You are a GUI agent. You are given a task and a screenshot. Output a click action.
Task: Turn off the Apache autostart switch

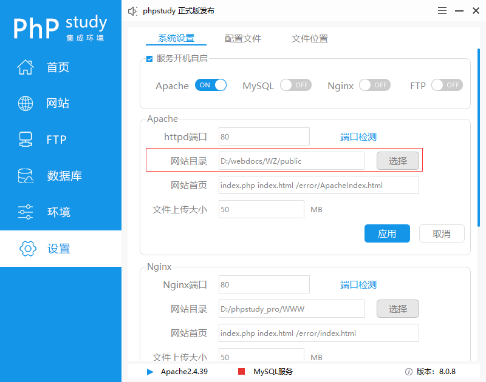tap(211, 85)
